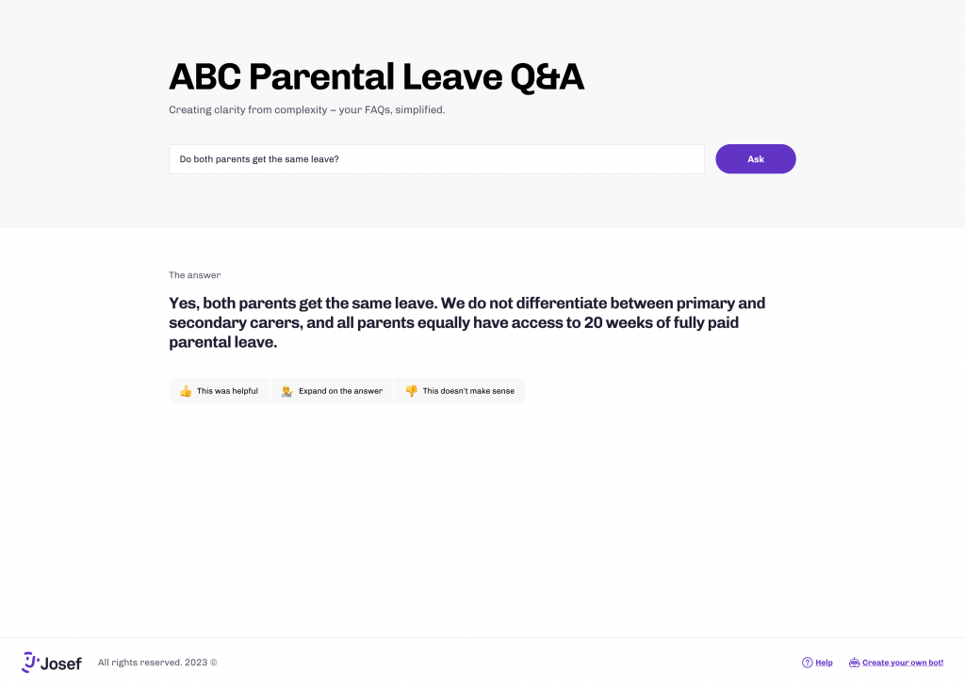Submit the question with the Ask button
Viewport: 965px width, 688px height.
[x=755, y=159]
